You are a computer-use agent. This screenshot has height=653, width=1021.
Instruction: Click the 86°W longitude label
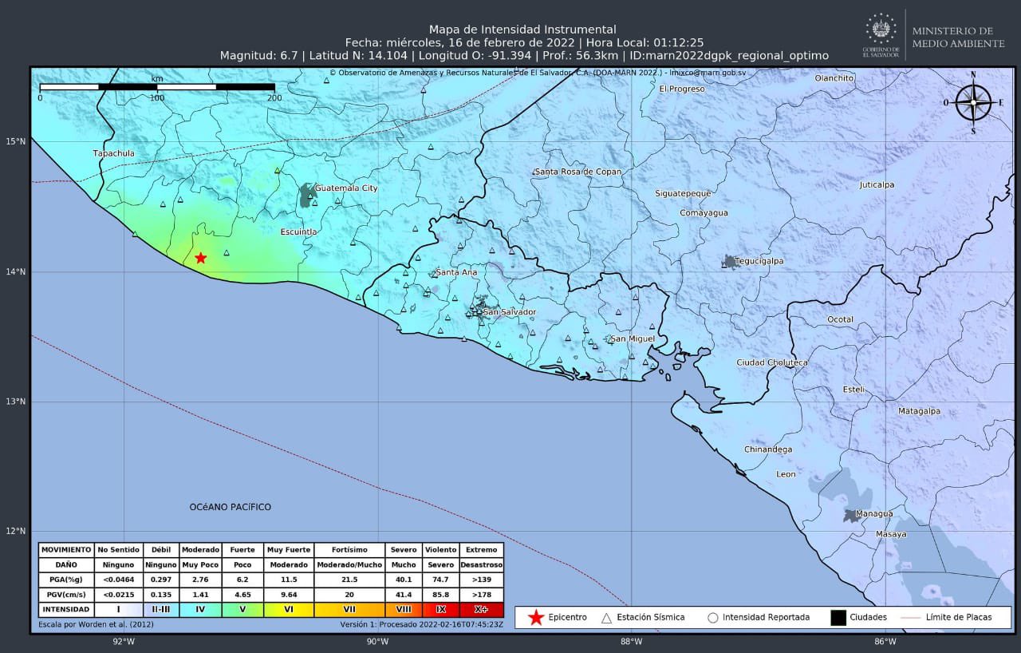coord(885,641)
